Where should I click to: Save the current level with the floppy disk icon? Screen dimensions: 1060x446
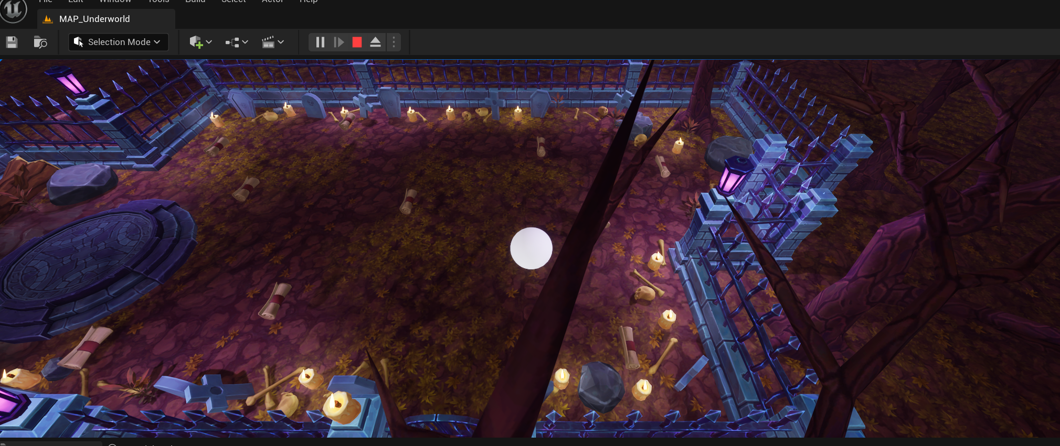(12, 42)
